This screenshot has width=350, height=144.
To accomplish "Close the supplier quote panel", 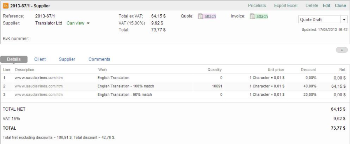I will 340,5.
